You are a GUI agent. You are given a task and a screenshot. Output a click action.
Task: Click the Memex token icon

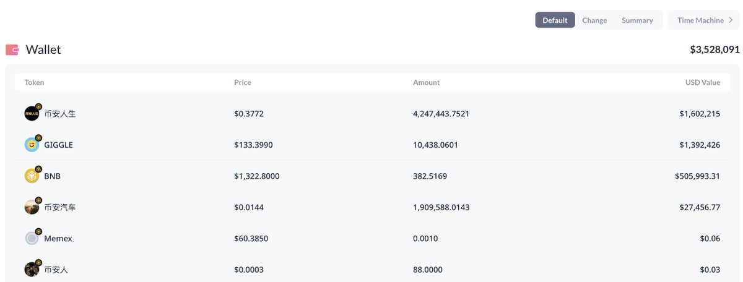click(x=32, y=239)
